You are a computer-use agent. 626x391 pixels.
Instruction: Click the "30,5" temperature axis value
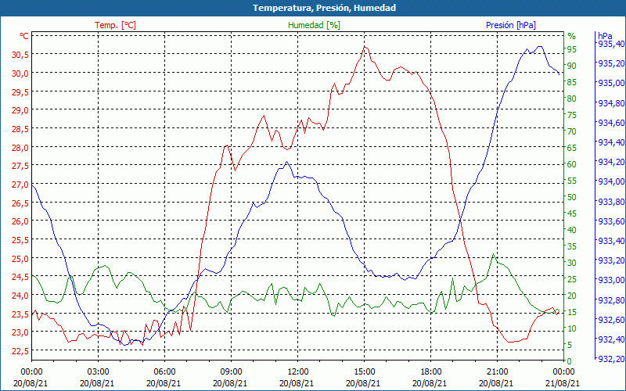(20, 55)
